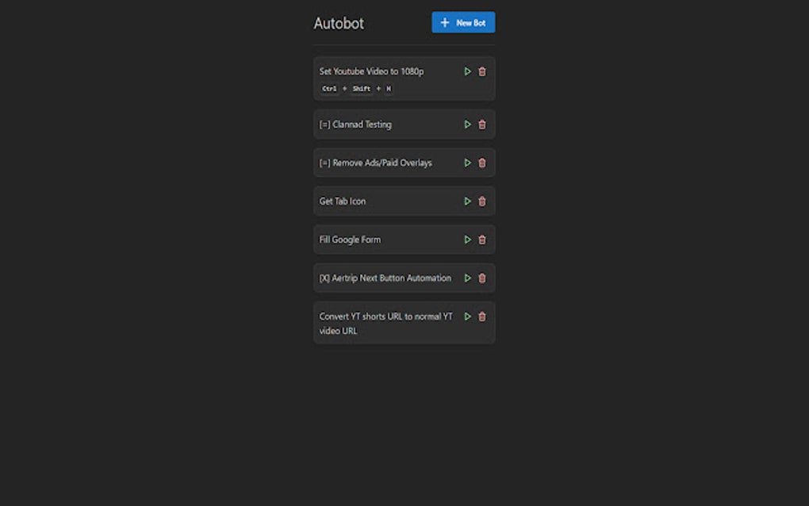The width and height of the screenshot is (809, 506).
Task: Open the Clannad Testing bot entry
Action: tap(355, 124)
